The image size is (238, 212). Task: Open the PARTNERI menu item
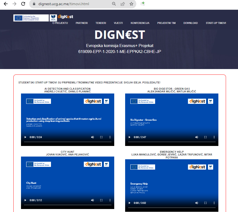click(x=82, y=23)
